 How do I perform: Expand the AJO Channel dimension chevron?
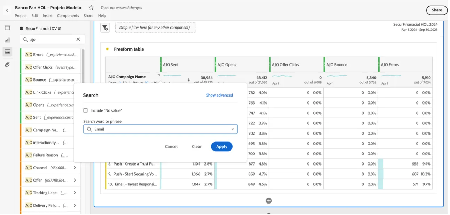[75, 168]
